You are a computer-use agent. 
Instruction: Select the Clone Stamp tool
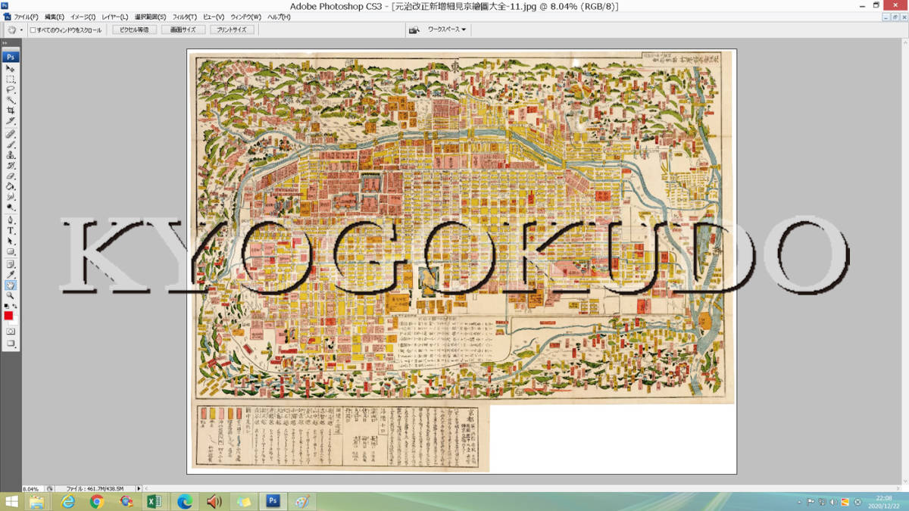tap(11, 155)
